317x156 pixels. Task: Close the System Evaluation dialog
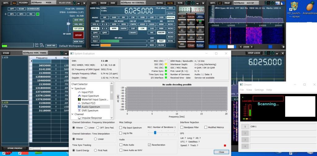[221, 152]
